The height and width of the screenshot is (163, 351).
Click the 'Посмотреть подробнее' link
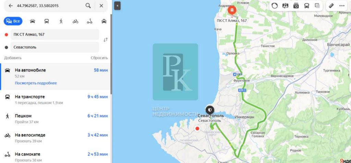click(x=36, y=83)
